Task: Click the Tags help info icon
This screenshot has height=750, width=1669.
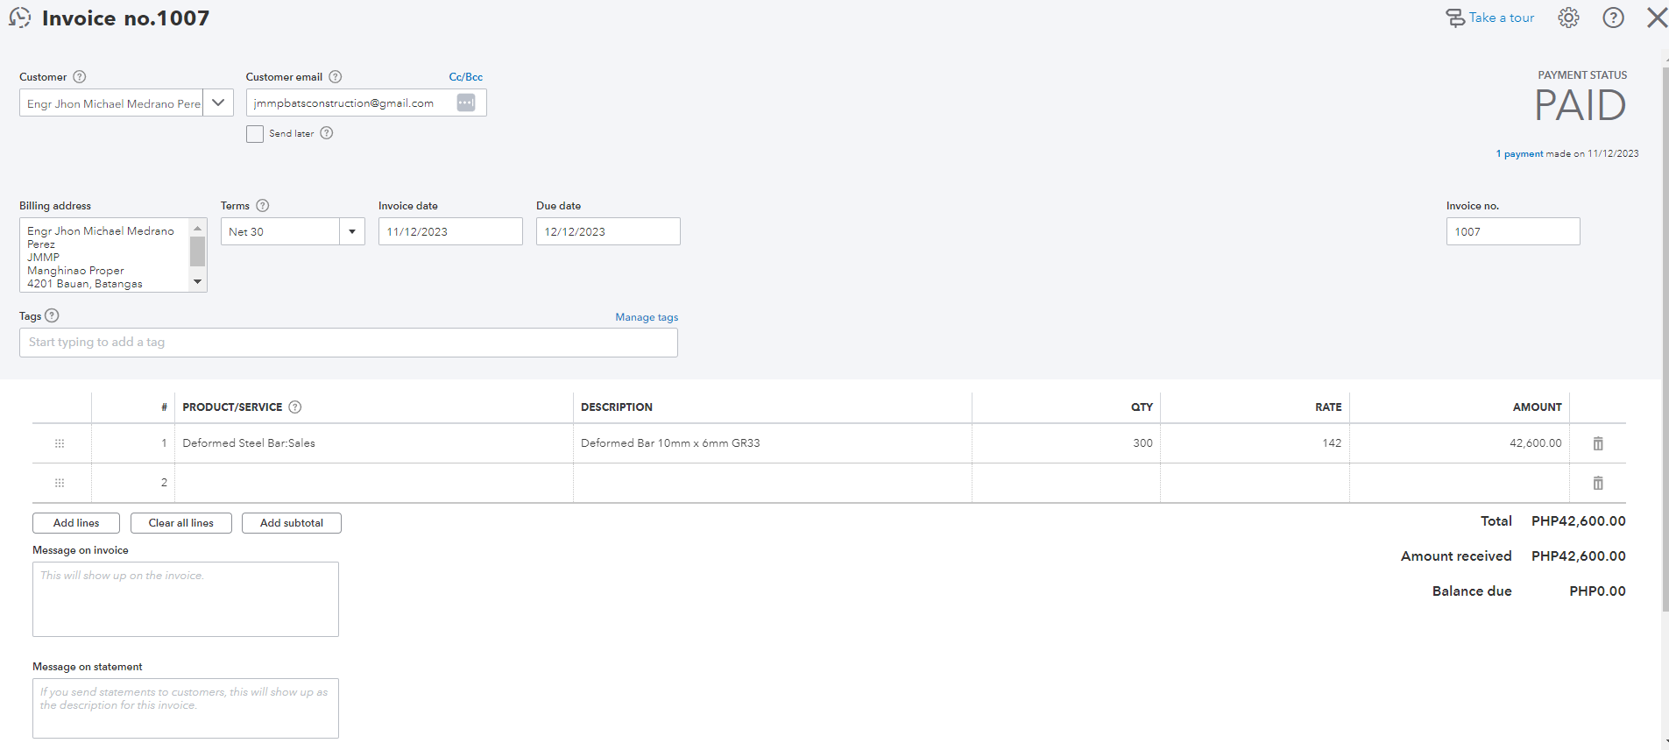Action: coord(52,315)
